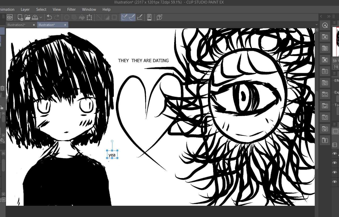Click the "yea" text box on canvas

[112, 155]
